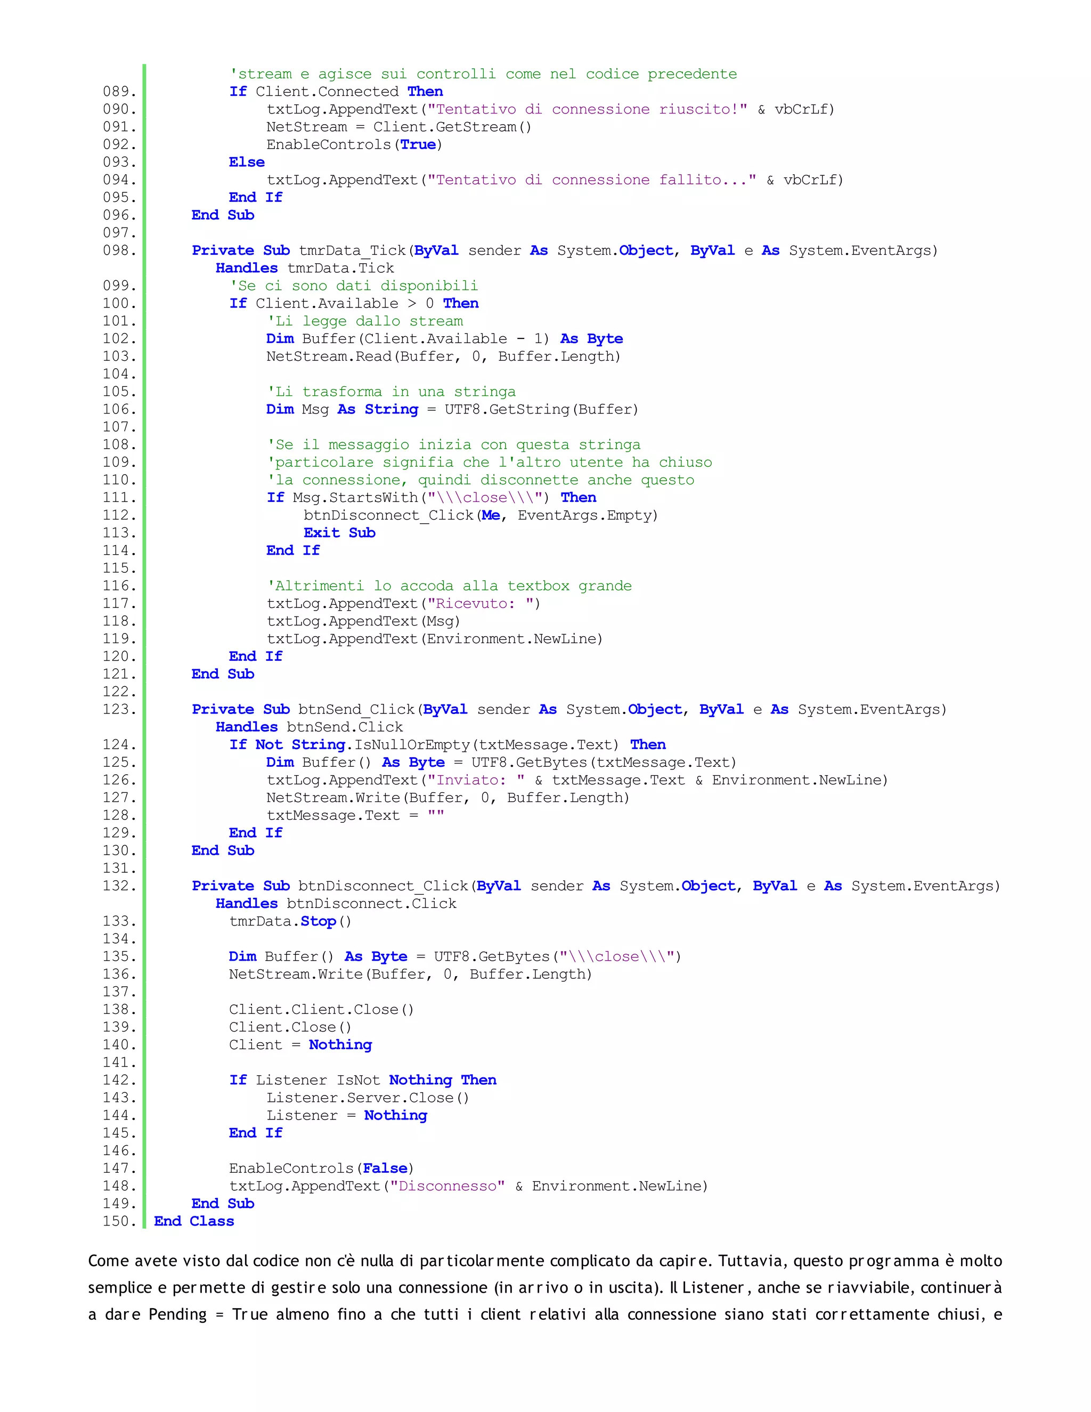Click 'Client.Close()' on line 139
The width and height of the screenshot is (1091, 1412).
(290, 1027)
